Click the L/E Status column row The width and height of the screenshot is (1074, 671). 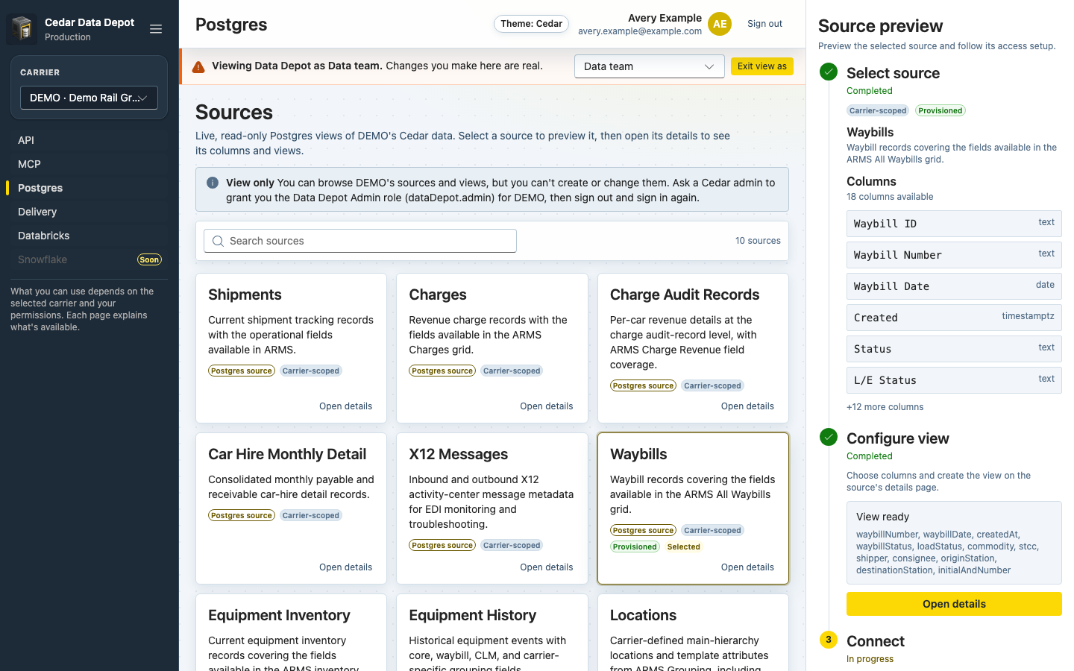(x=954, y=380)
